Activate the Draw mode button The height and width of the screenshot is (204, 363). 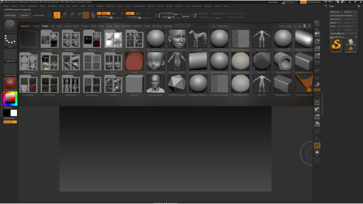click(56, 15)
